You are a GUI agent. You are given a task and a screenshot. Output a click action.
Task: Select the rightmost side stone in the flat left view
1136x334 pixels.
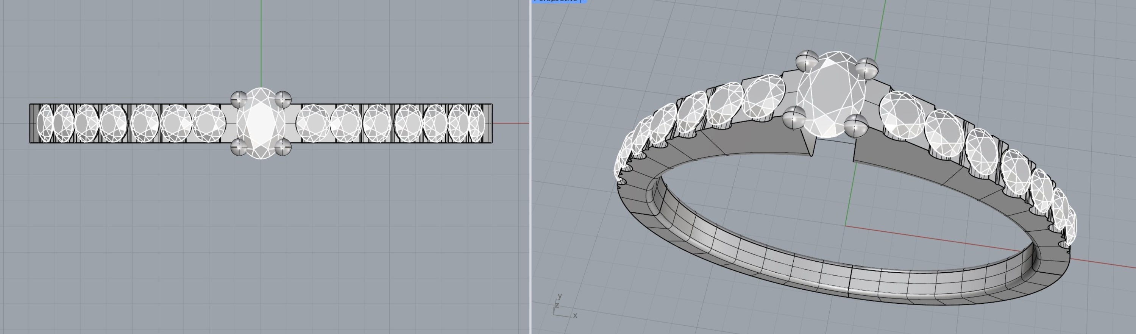click(x=477, y=123)
